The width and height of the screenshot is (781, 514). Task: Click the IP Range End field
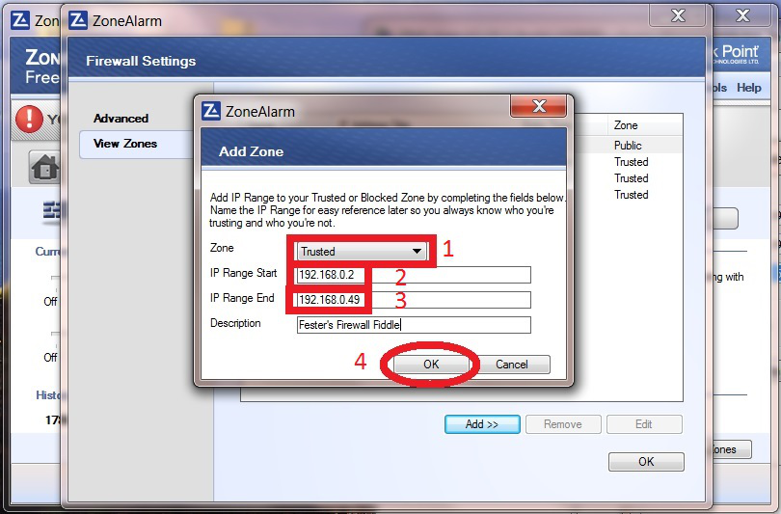(414, 299)
